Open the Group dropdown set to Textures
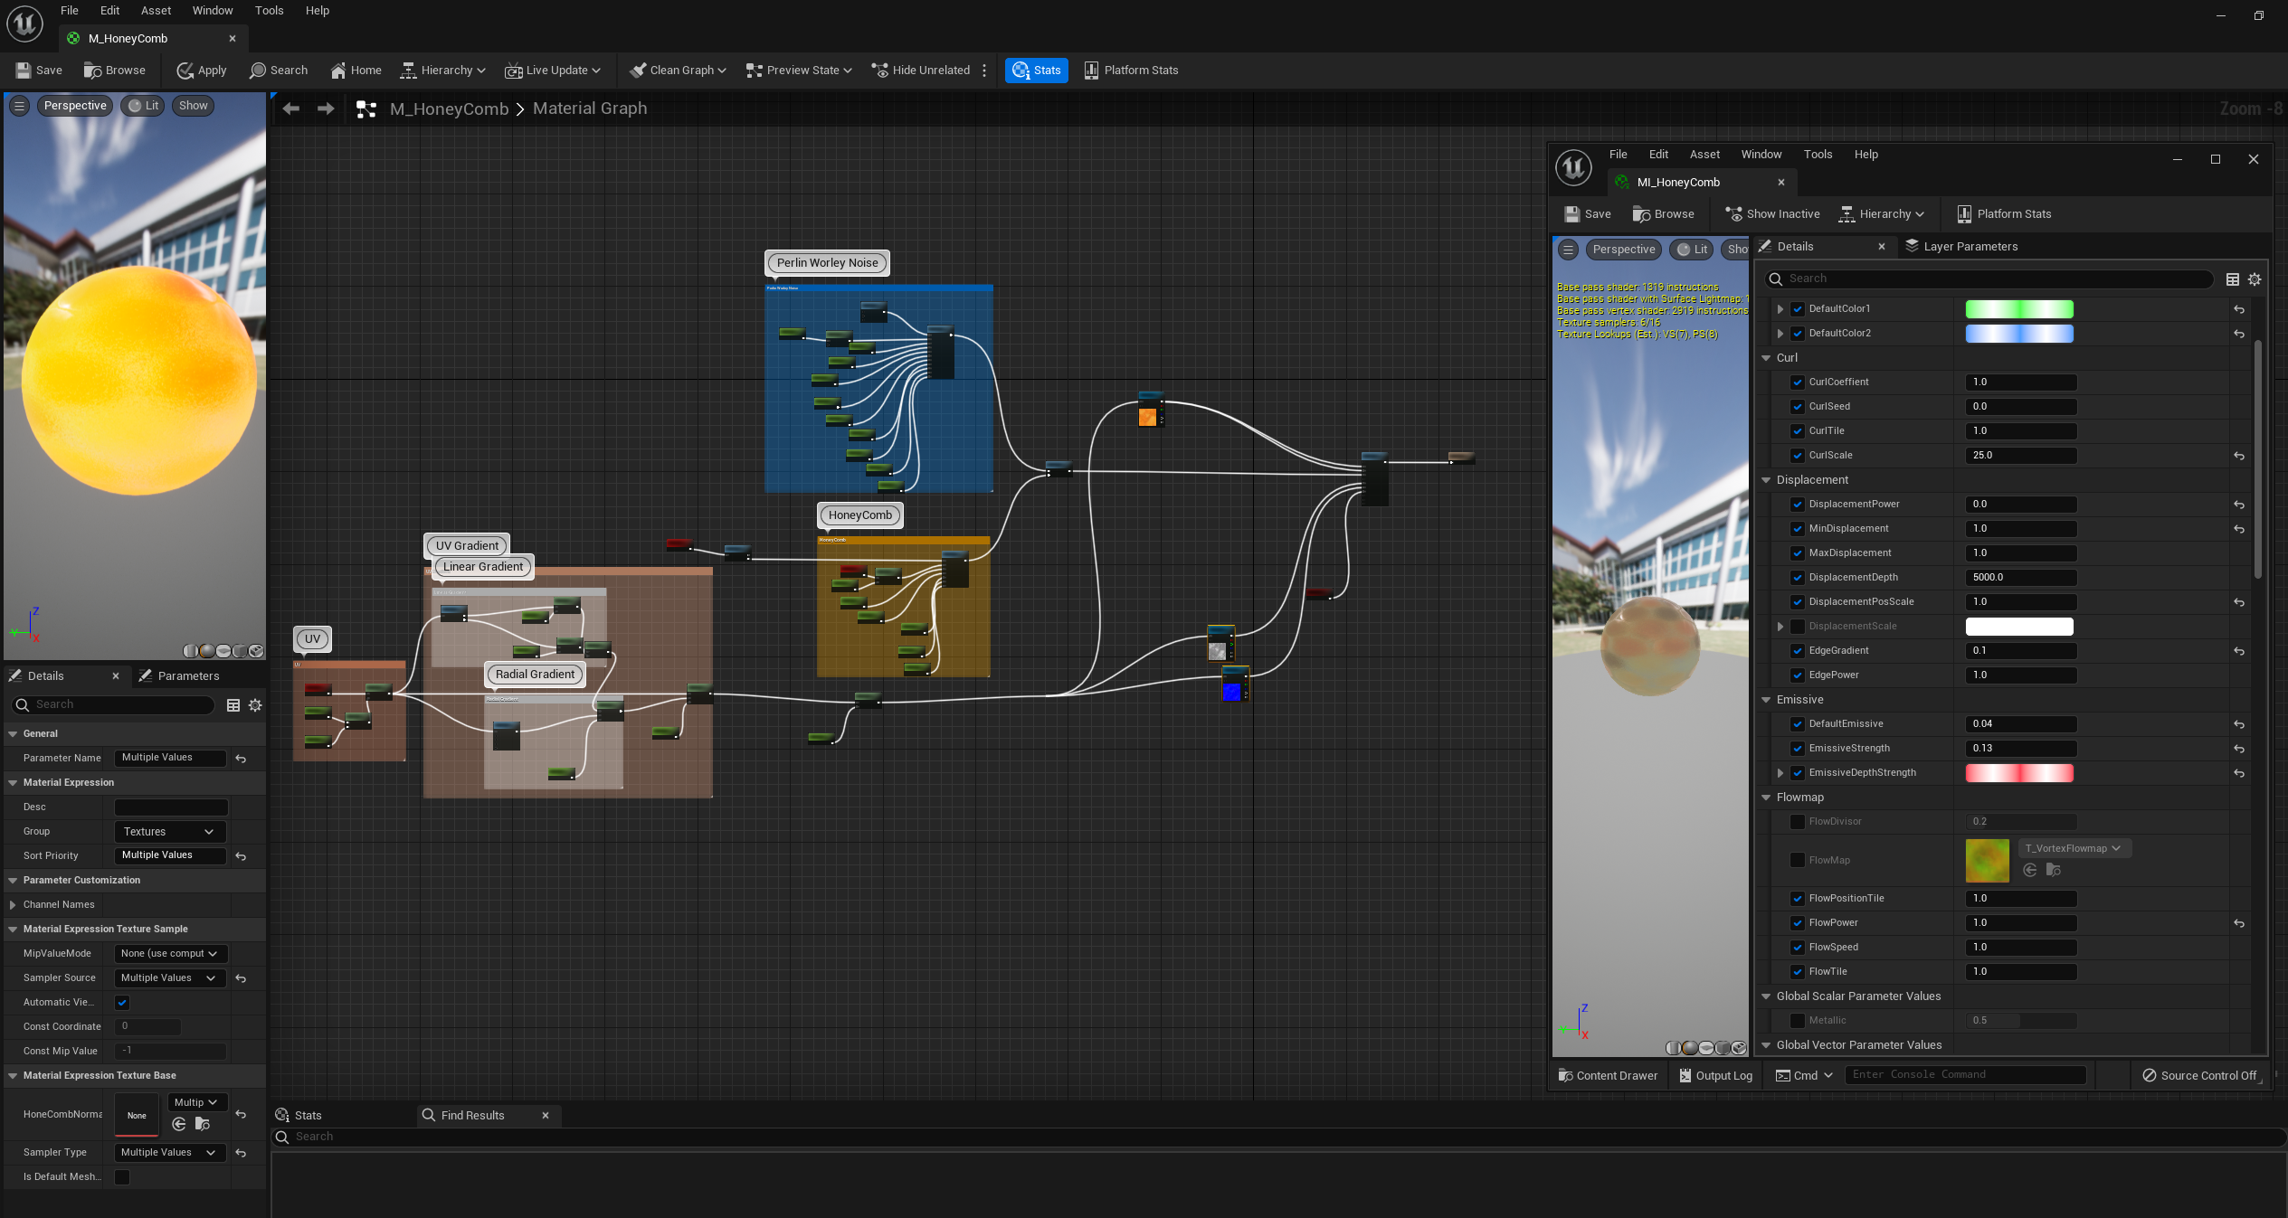 coord(169,831)
